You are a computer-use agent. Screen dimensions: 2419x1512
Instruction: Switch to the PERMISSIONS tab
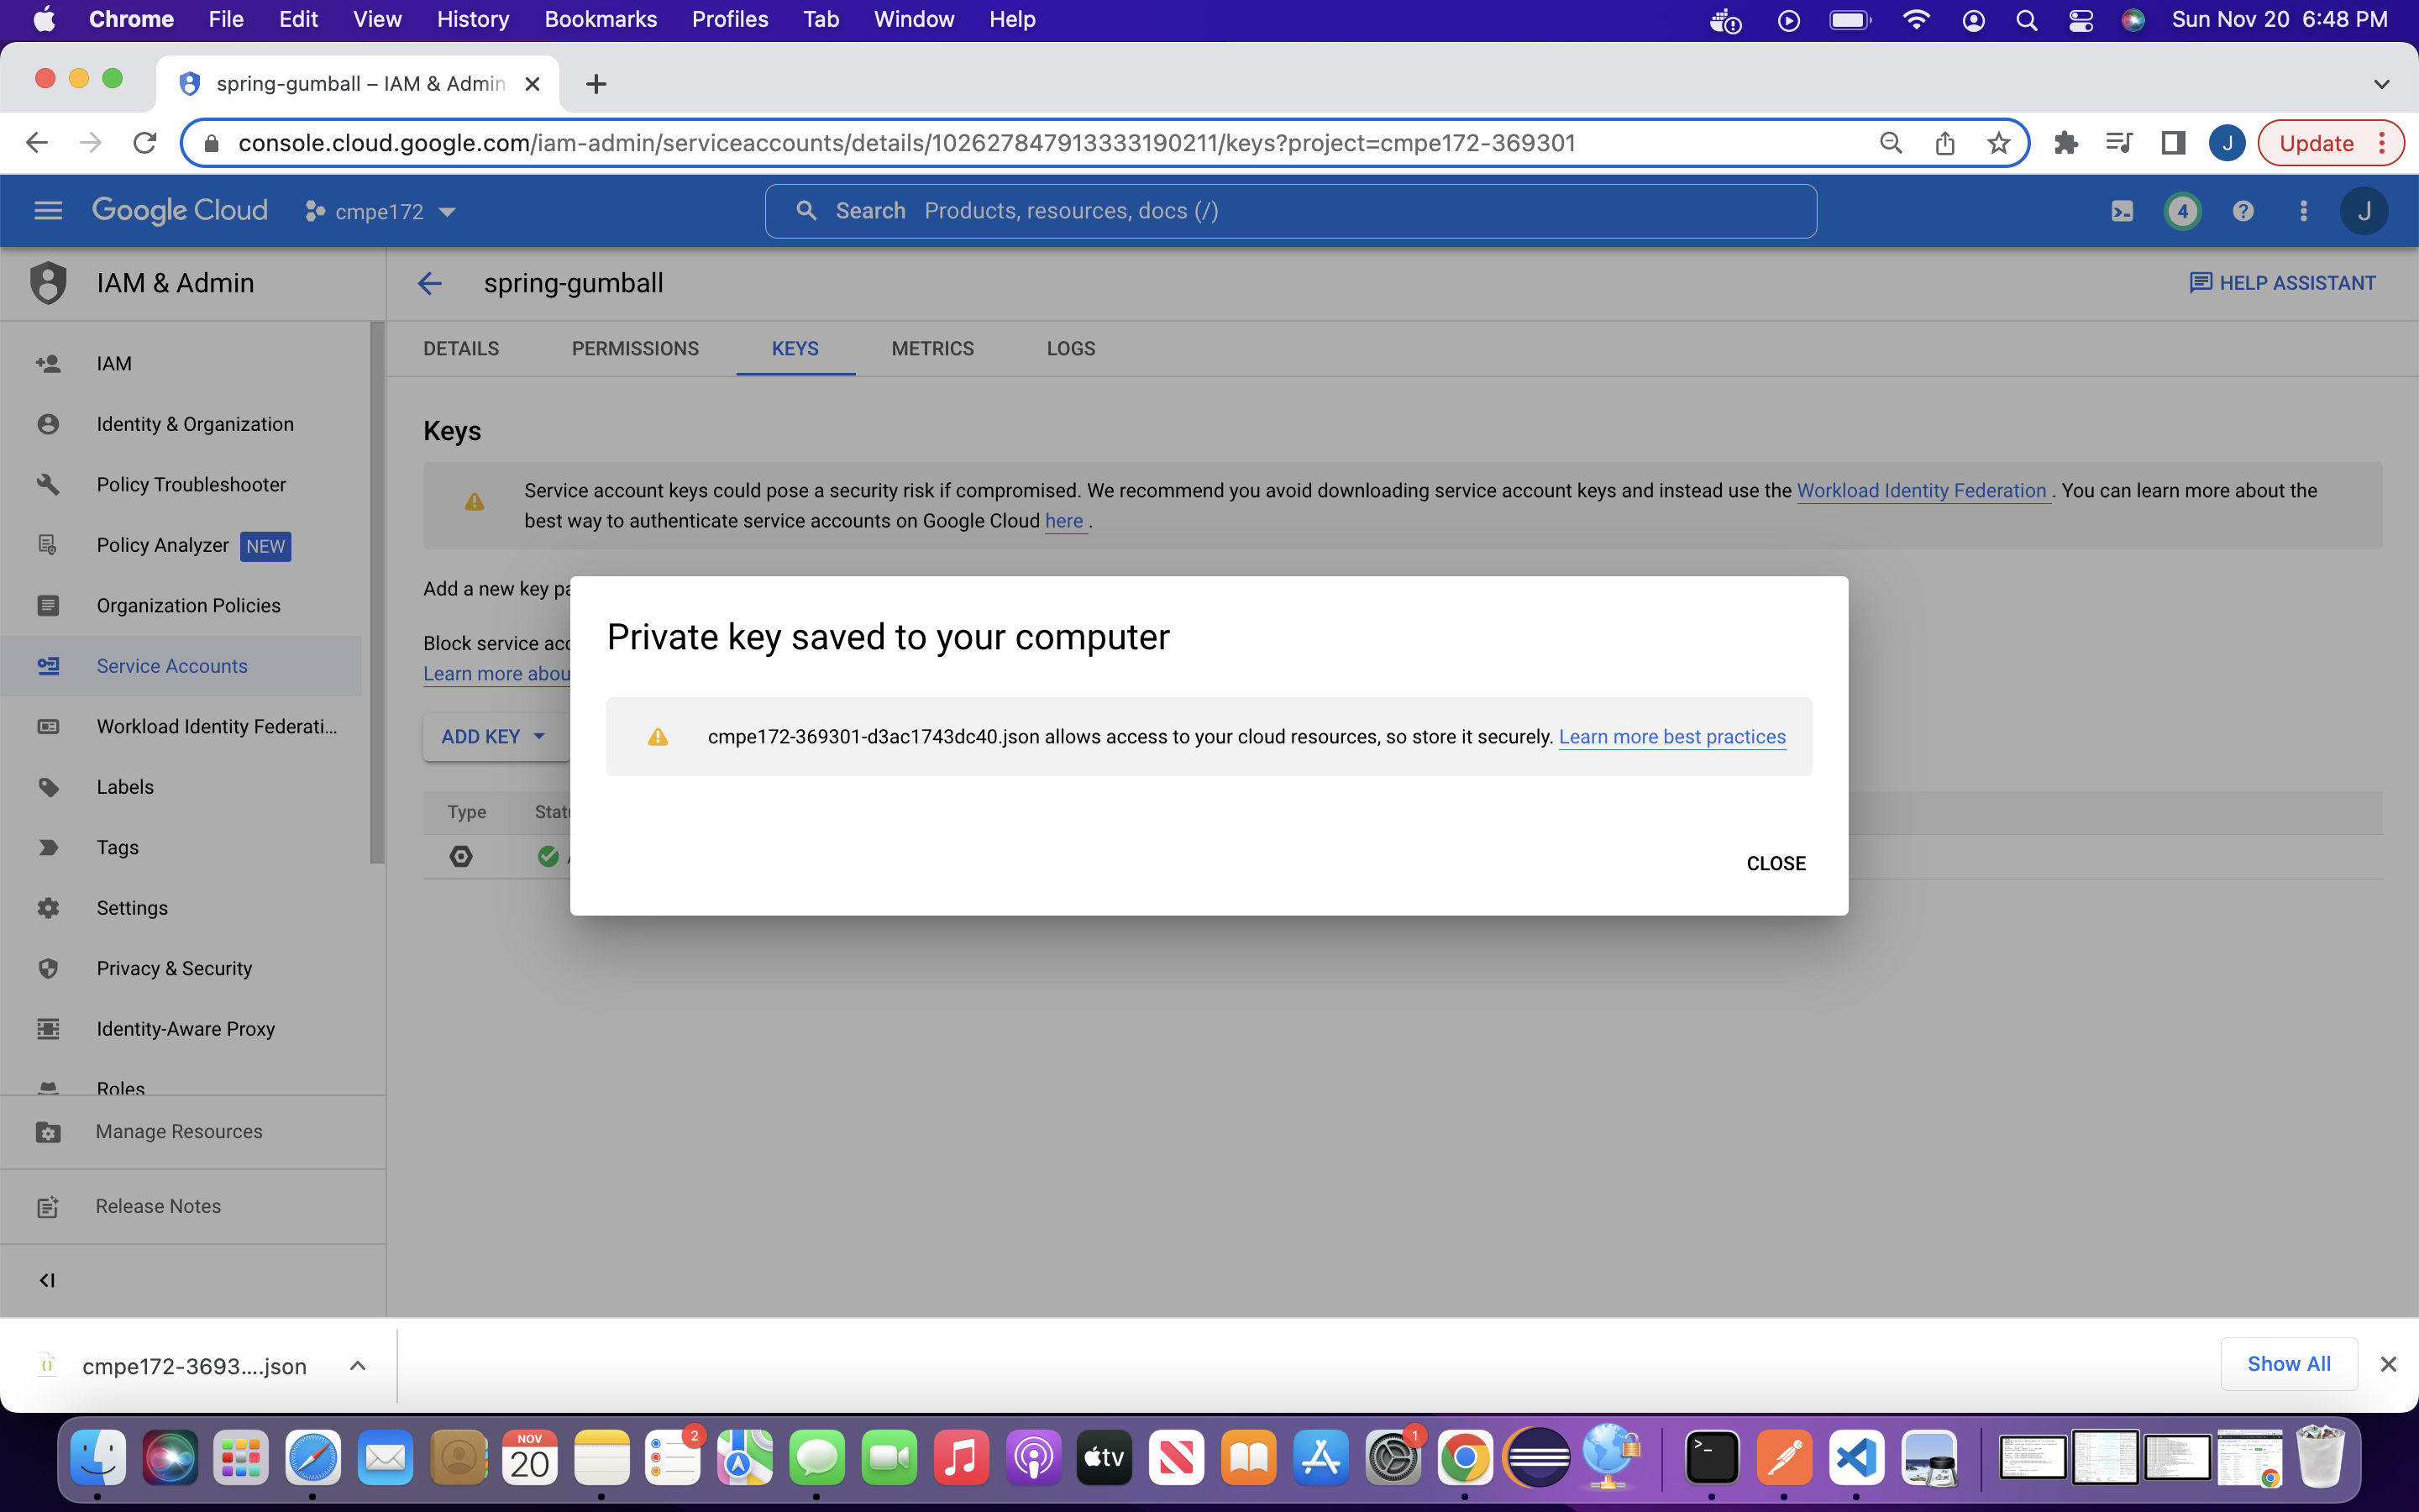635,349
